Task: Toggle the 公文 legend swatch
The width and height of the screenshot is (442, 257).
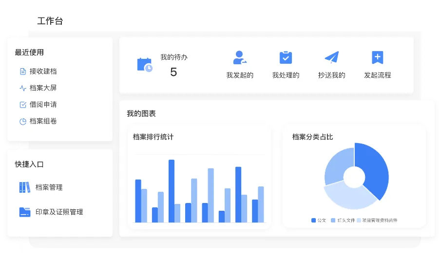Action: click(313, 220)
